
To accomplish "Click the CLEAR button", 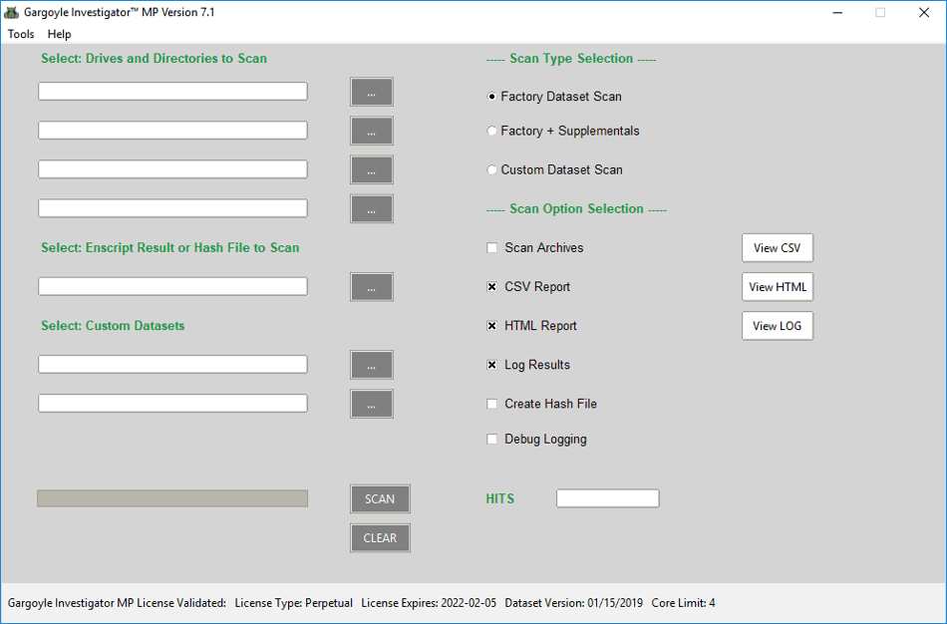I will (x=380, y=537).
